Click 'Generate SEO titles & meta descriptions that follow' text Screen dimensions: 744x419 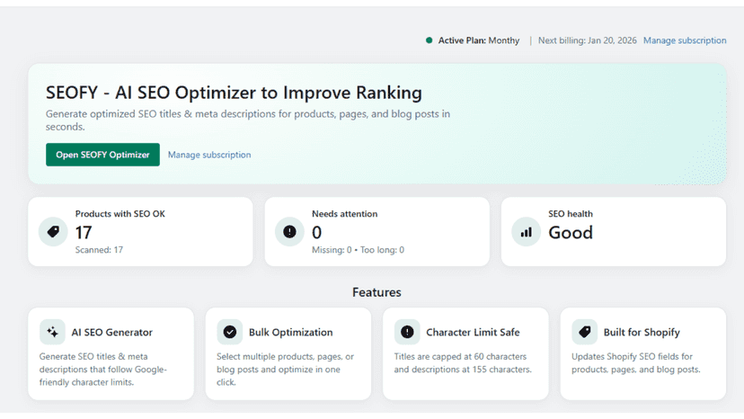coord(103,370)
